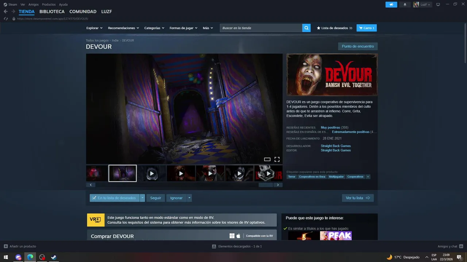The image size is (467, 262).
Task: Click the Seguir button
Action: (x=156, y=198)
